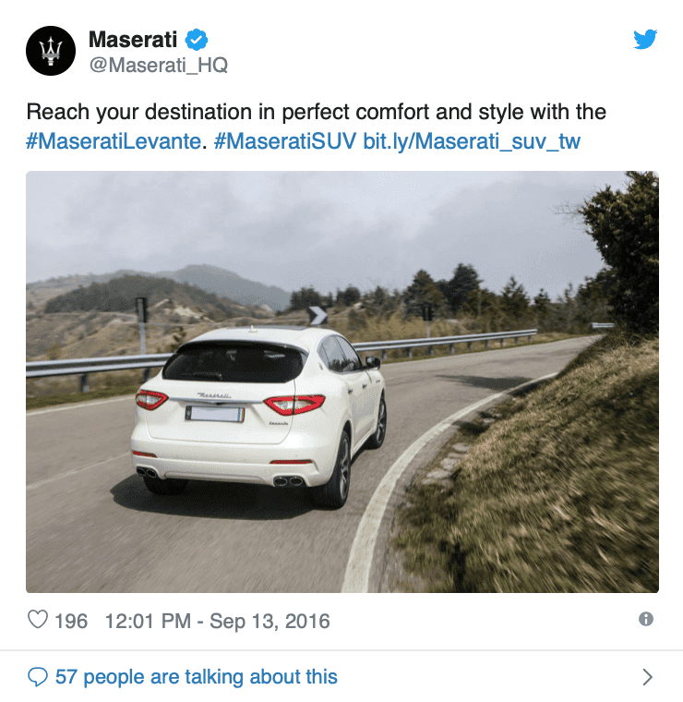Viewport: 683px width, 702px height.
Task: Click the blue verified checkmark badge
Action: pyautogui.click(x=197, y=40)
